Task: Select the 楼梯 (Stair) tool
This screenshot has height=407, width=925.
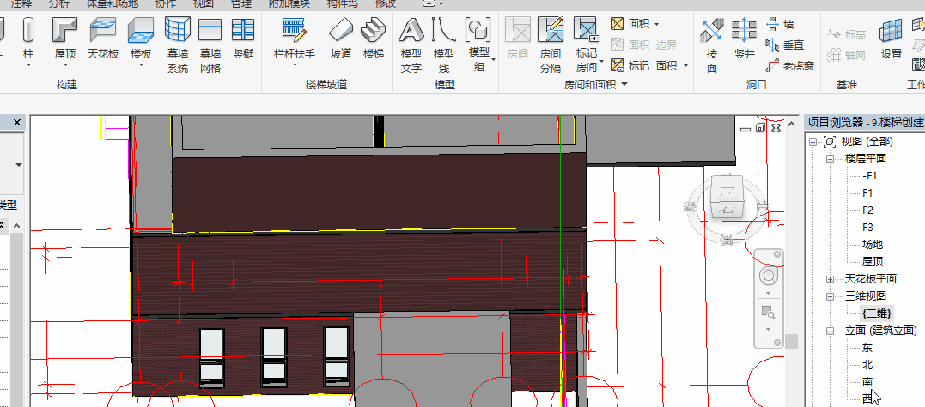Action: 373,39
